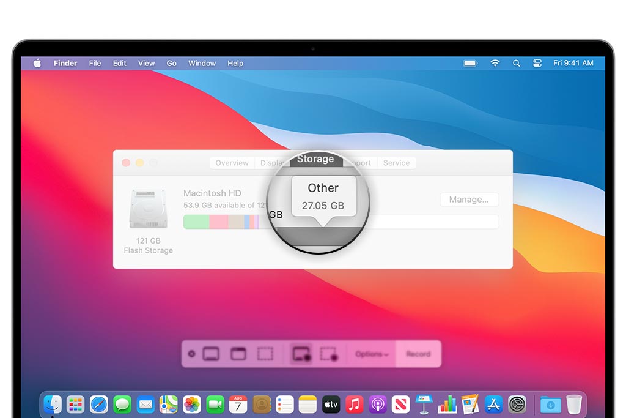Check battery status in the menu bar
The image size is (626, 418).
[470, 63]
